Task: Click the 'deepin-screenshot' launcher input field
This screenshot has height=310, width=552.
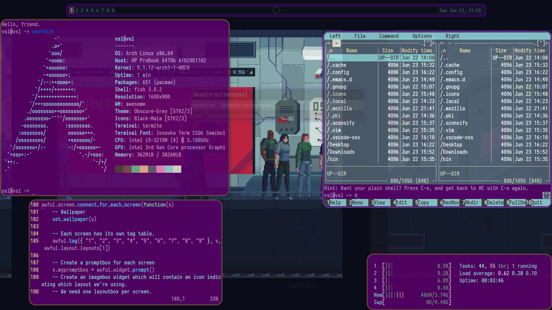Action: click(277, 94)
